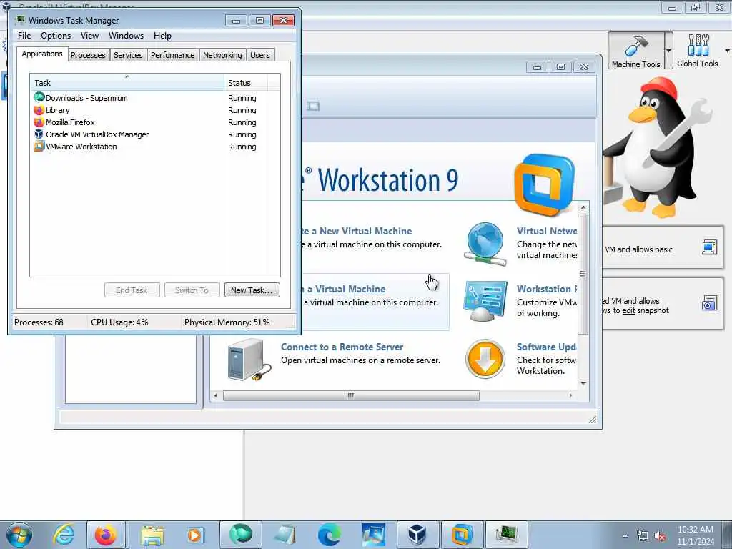
Task: Open Task Manager File menu
Action: click(24, 36)
